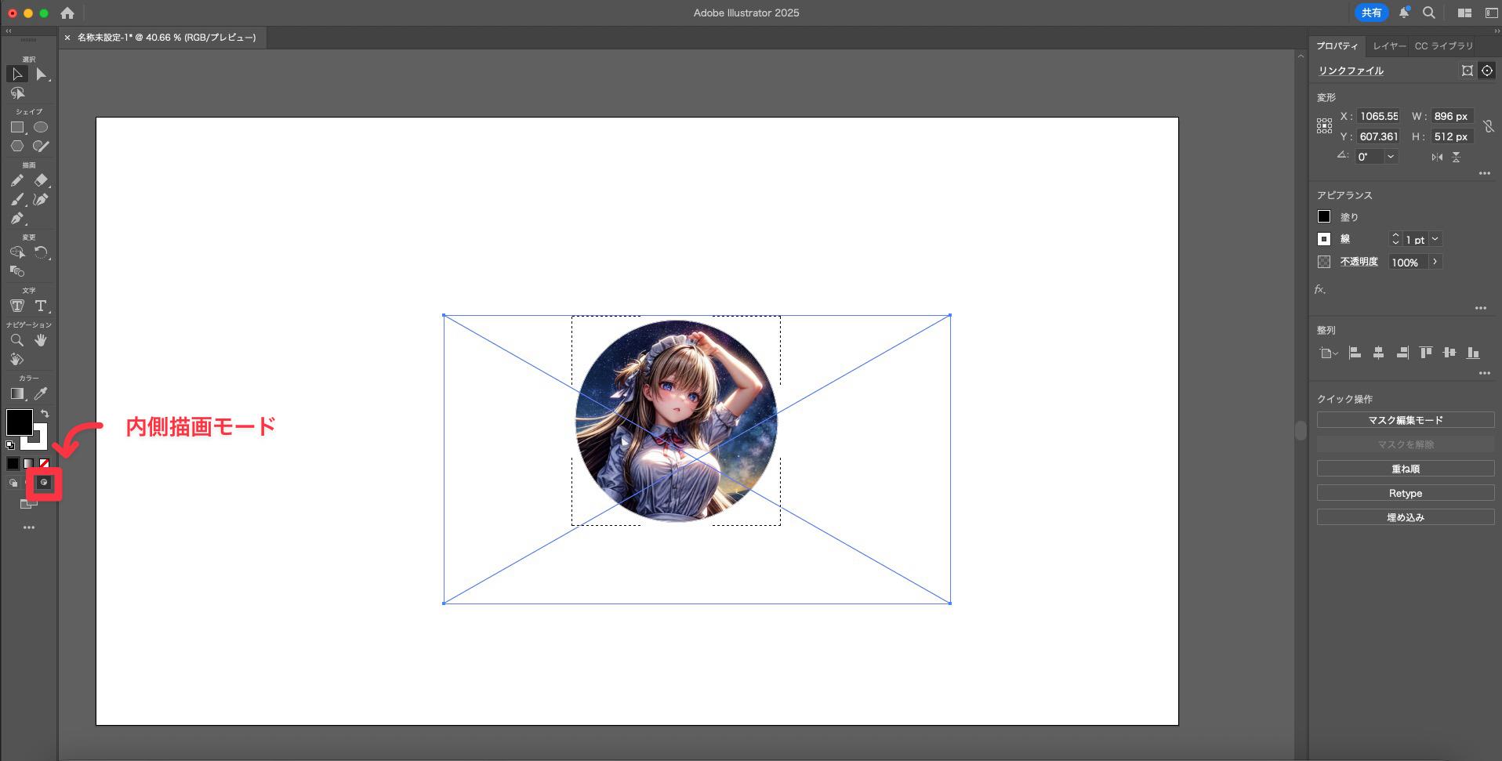Open the screen mode changer
This screenshot has width=1502, height=761.
click(x=29, y=504)
